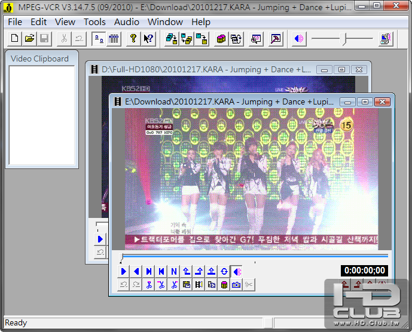Viewport: 412px width, 332px height.
Task: Create a new file with the New icon
Action: click(x=15, y=39)
